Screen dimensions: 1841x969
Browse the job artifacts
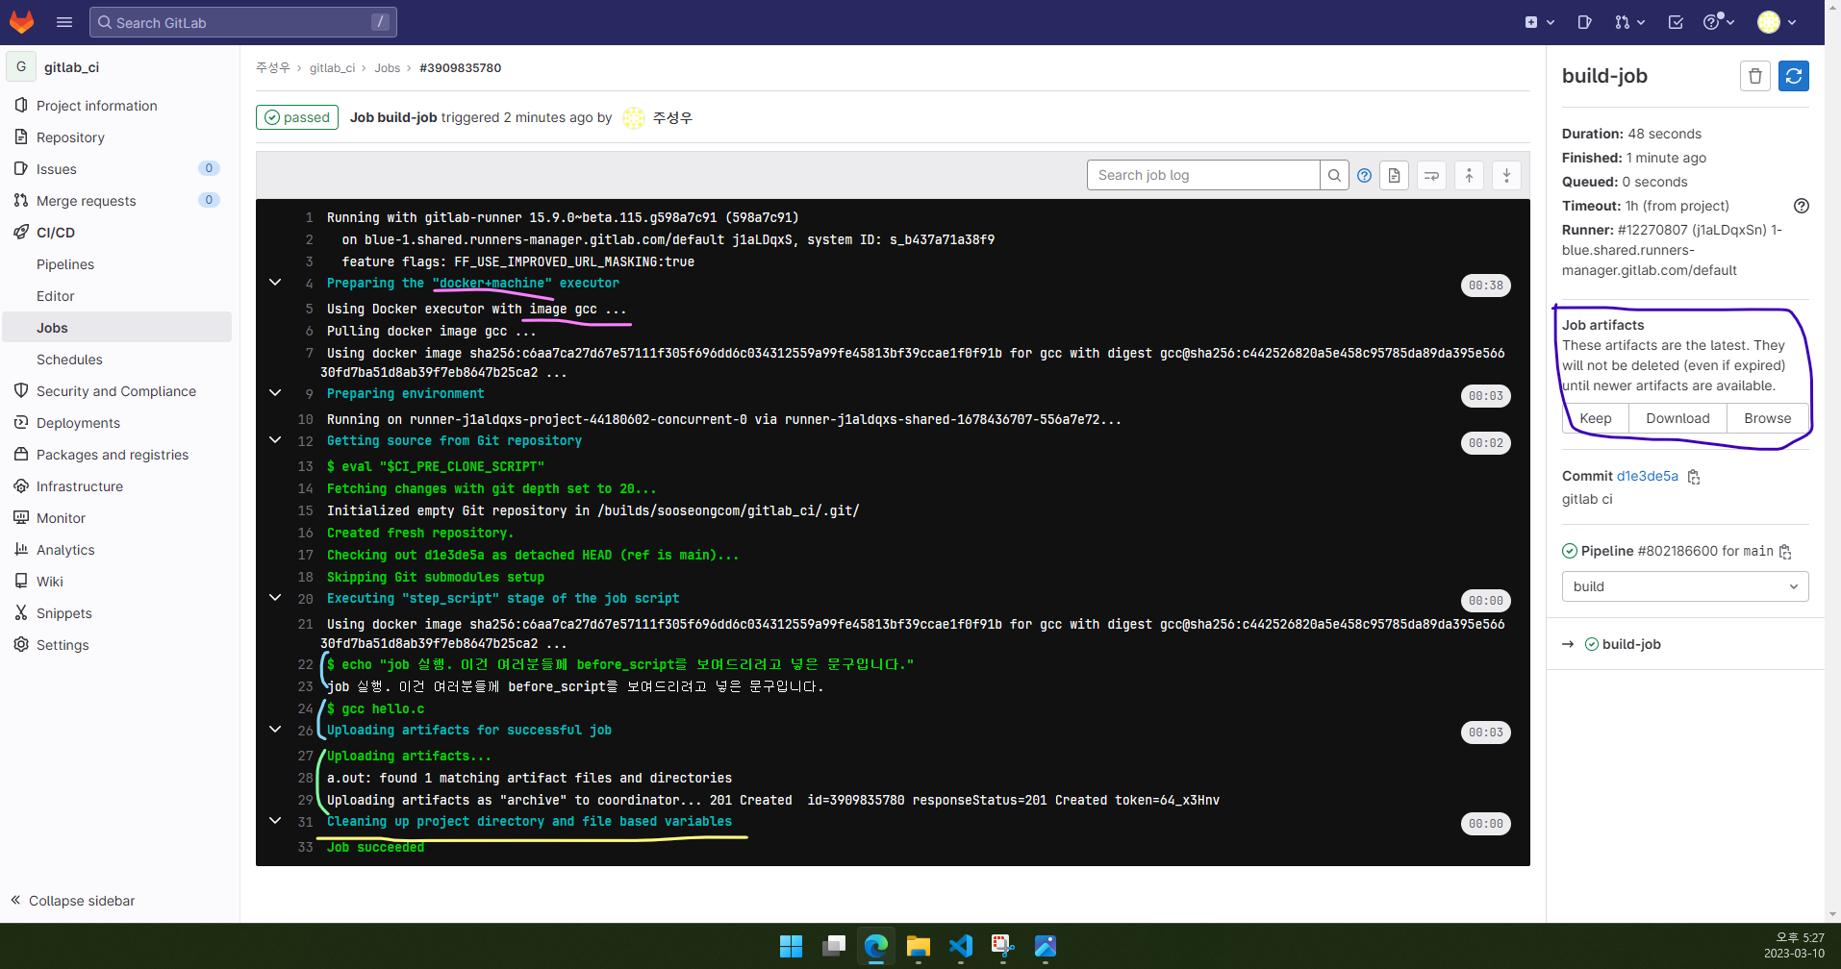pos(1768,418)
